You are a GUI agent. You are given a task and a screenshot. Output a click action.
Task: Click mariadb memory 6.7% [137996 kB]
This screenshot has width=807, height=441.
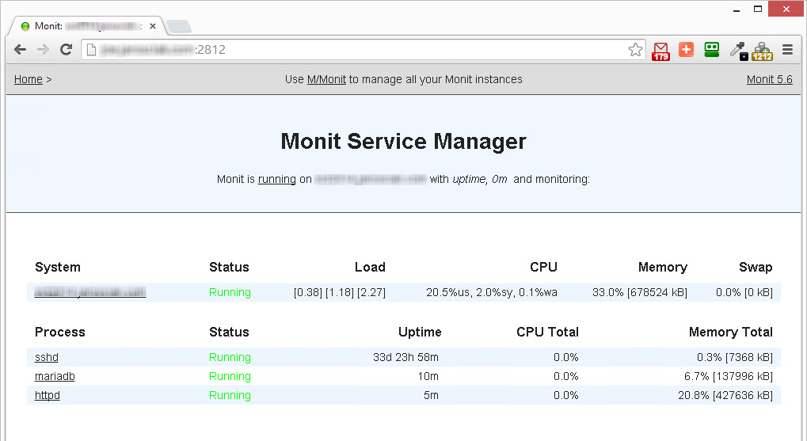pyautogui.click(x=729, y=376)
